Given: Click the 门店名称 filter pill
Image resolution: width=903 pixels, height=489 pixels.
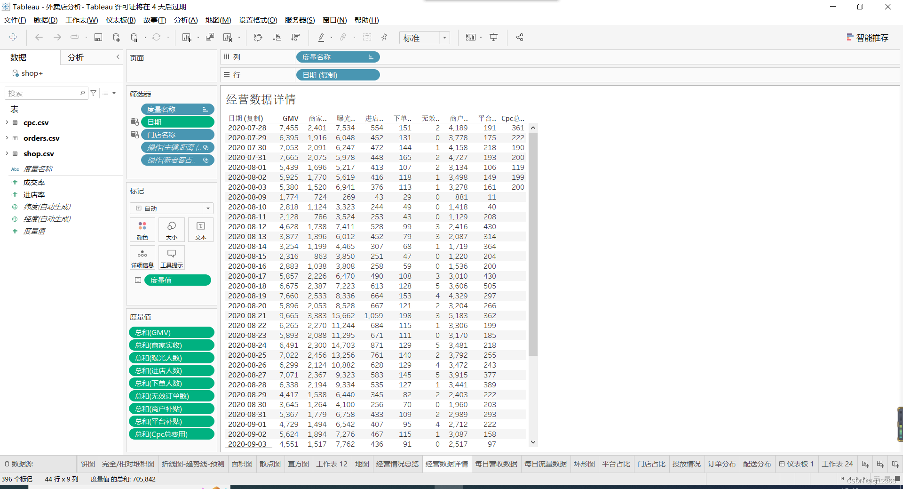Looking at the screenshot, I should [x=177, y=135].
